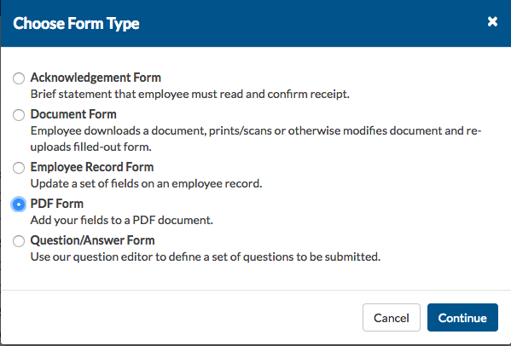The height and width of the screenshot is (346, 511).
Task: Select the Acknowledgement Form radio button
Action: [x=19, y=78]
